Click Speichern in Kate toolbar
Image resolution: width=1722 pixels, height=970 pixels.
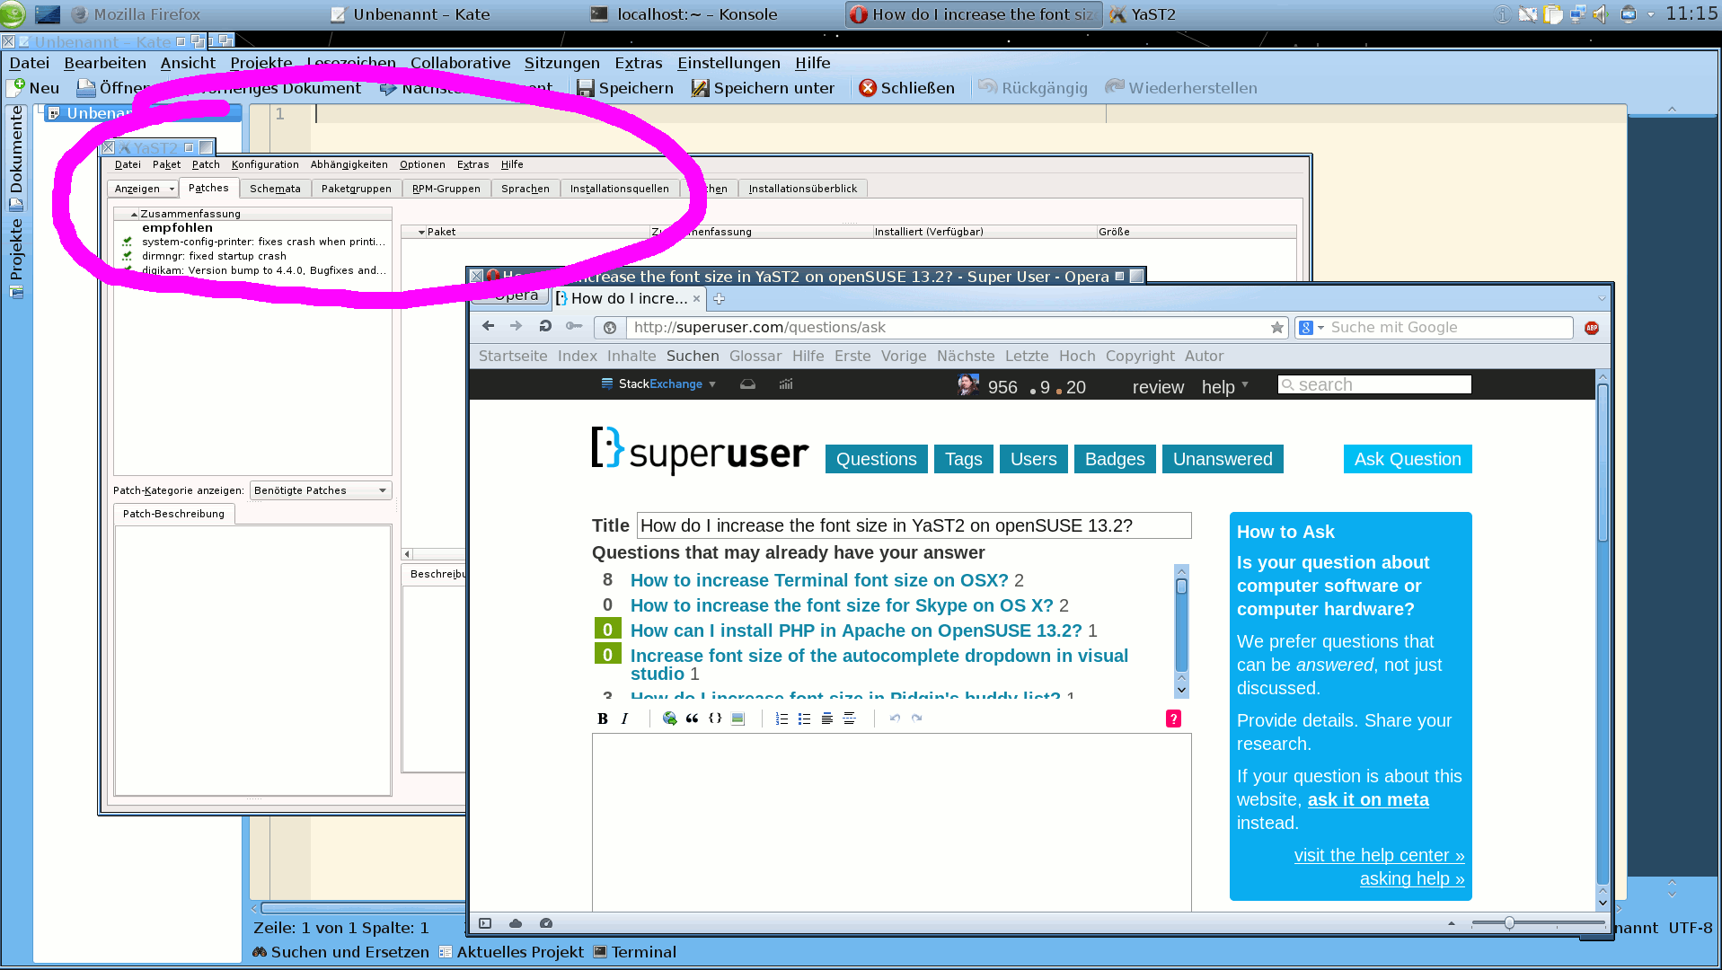(x=625, y=88)
